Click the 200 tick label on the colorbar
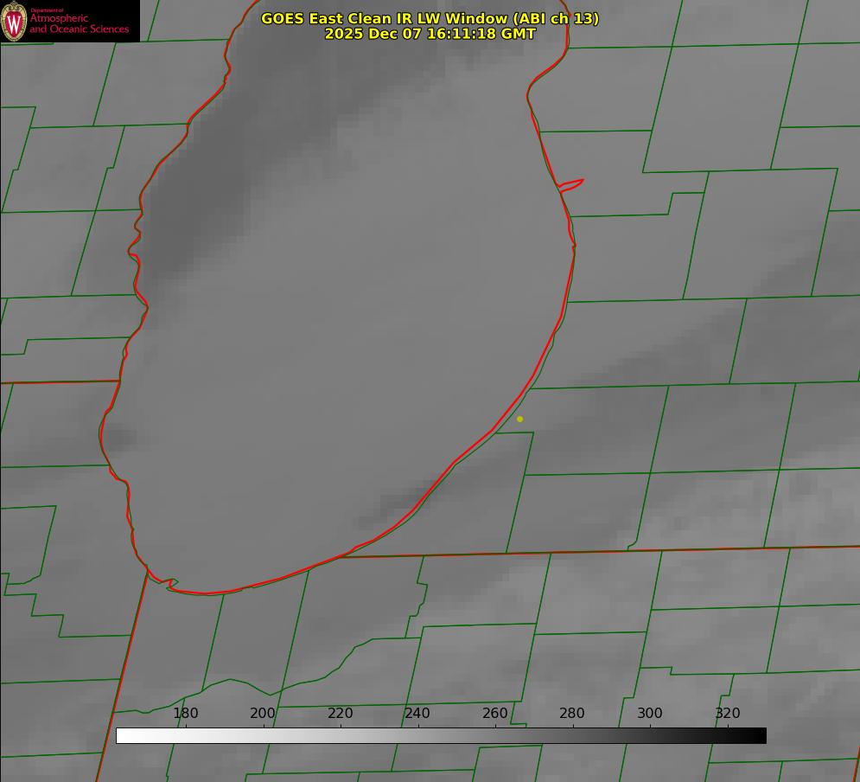 click(263, 713)
